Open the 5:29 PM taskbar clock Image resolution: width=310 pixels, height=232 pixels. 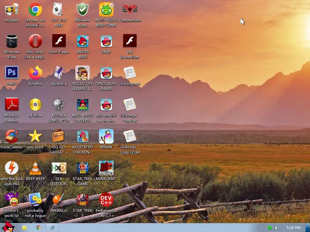coord(293,228)
